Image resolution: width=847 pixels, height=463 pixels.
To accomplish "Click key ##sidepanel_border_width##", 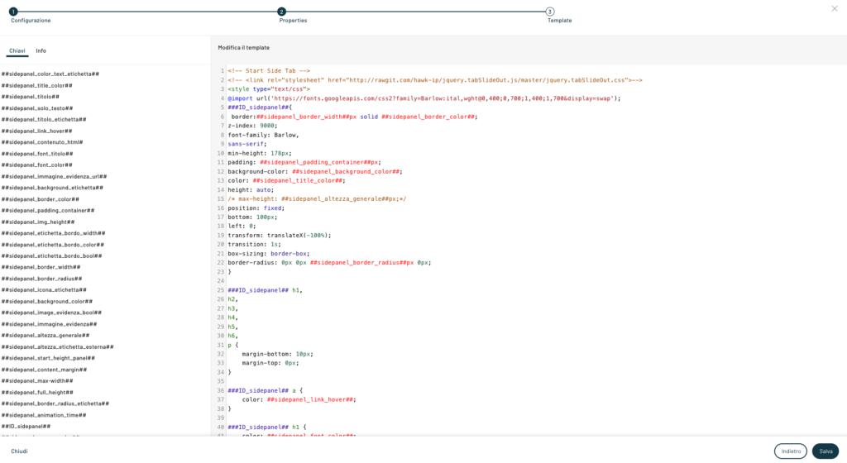I will point(41,267).
